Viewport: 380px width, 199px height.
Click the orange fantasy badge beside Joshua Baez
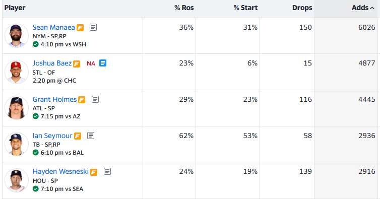(x=77, y=64)
